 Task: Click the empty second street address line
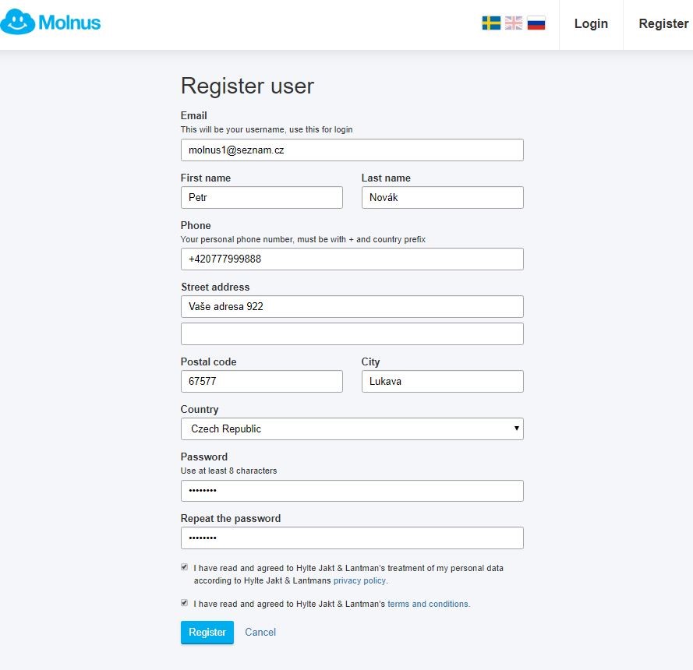[x=352, y=334]
